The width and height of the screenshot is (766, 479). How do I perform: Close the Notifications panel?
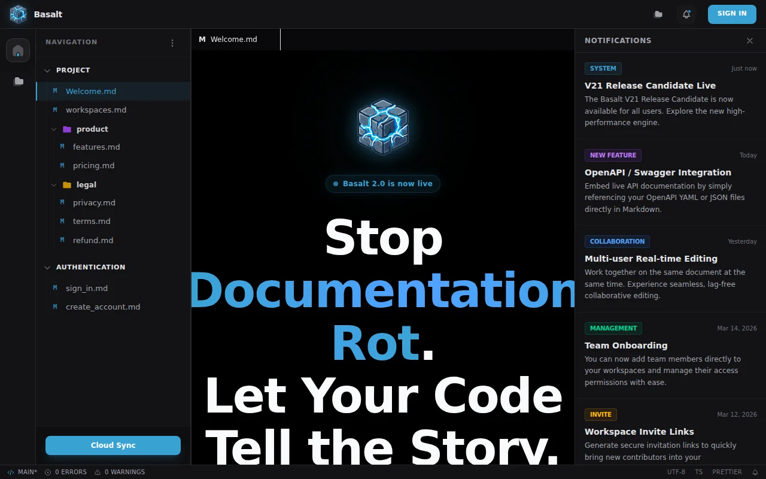click(x=750, y=41)
